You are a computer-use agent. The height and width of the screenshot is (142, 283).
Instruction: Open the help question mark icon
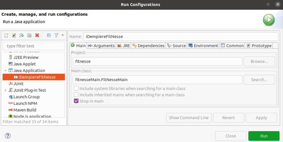click(7, 136)
